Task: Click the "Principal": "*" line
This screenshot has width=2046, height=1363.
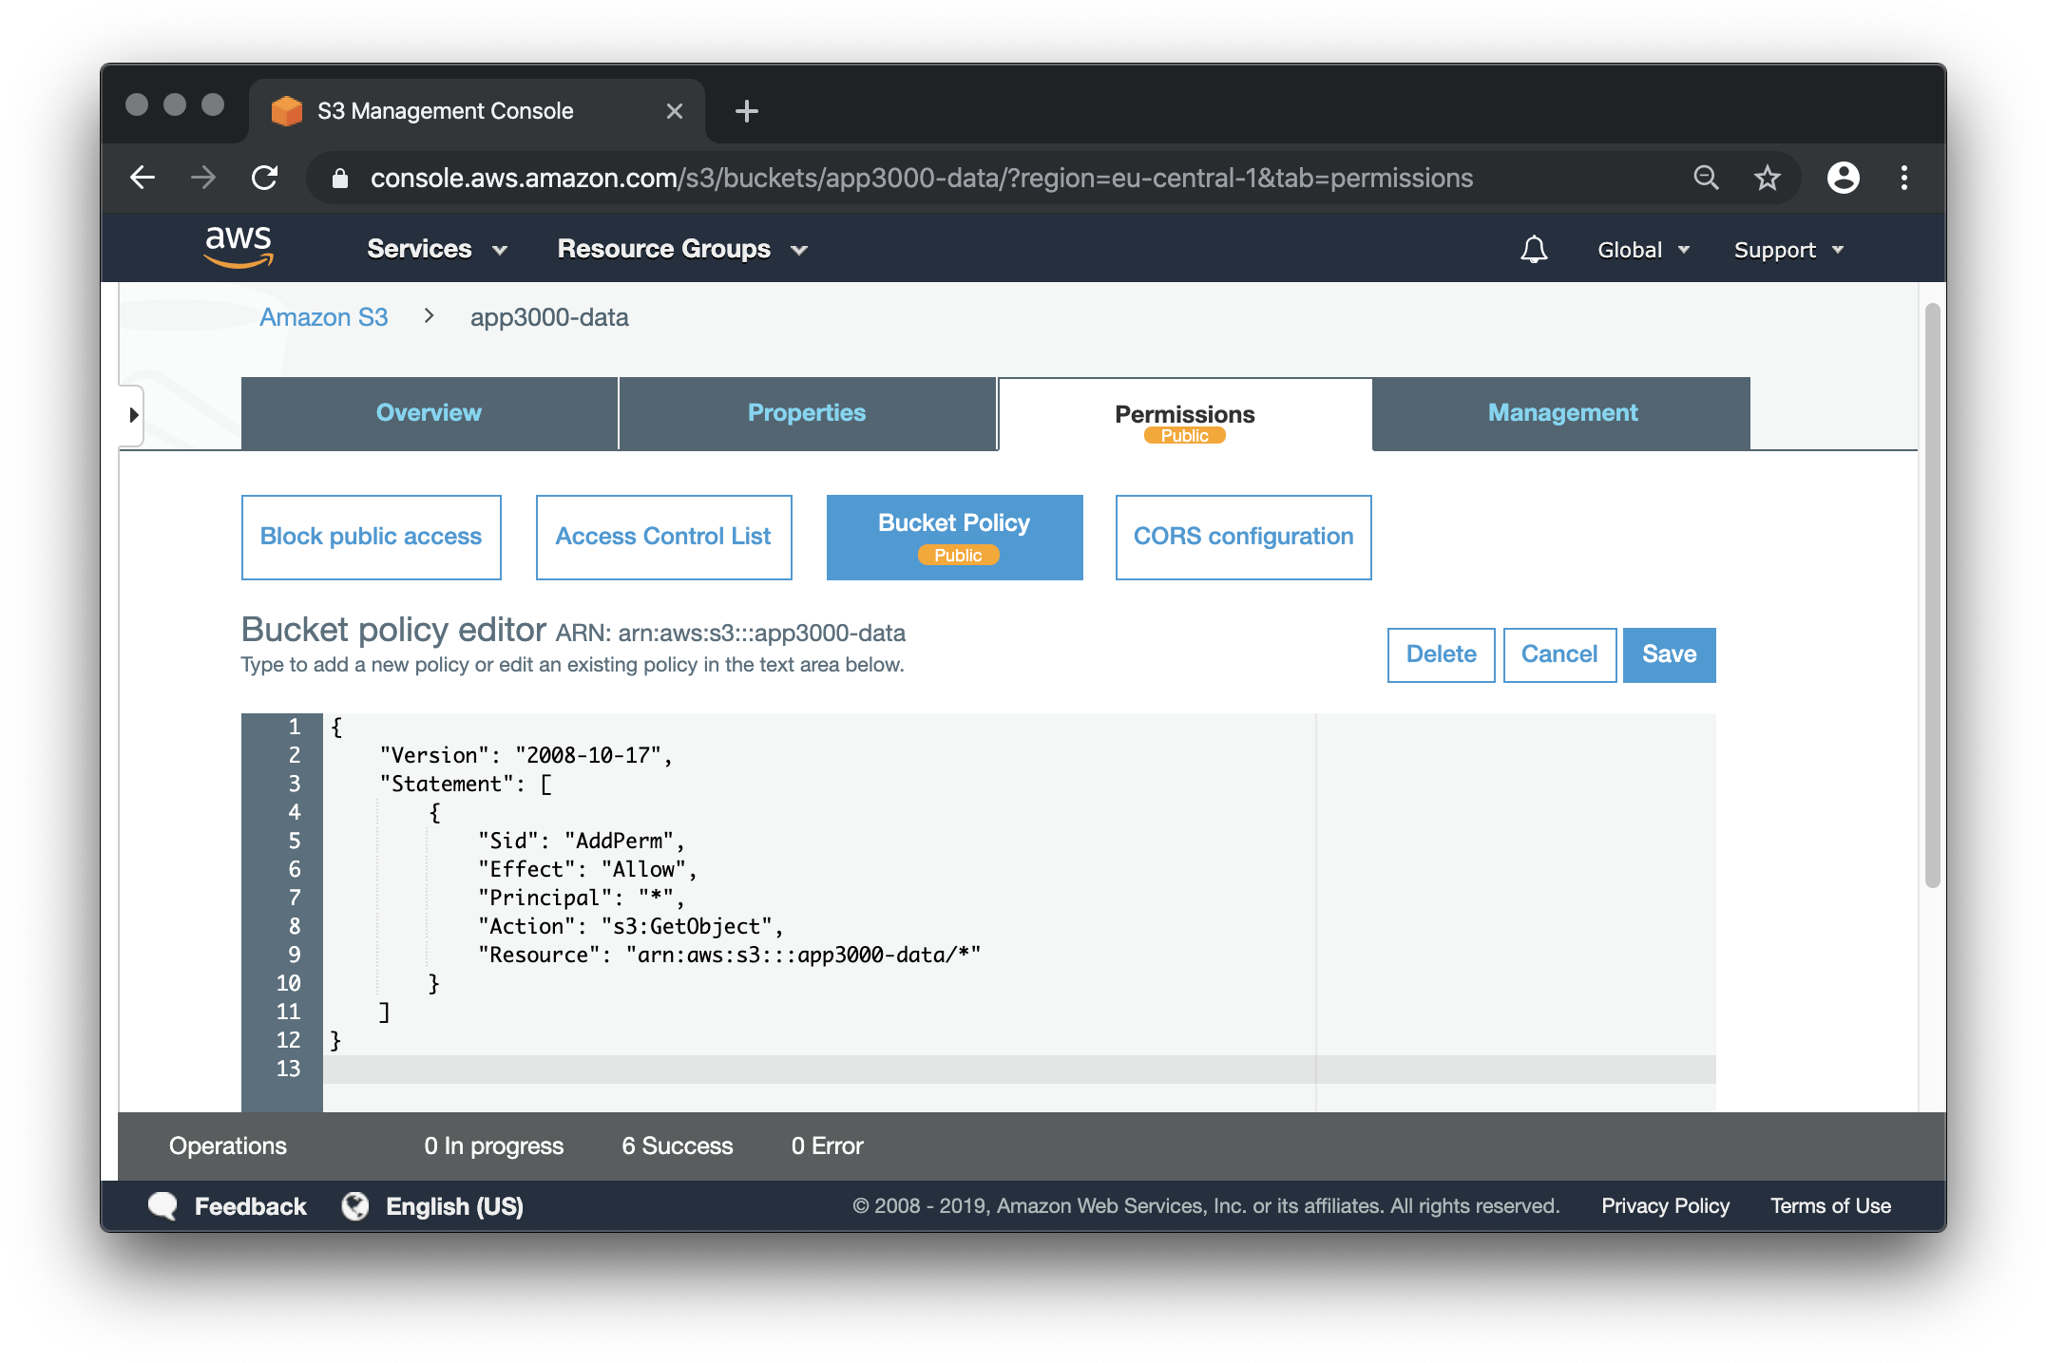Action: [x=581, y=898]
